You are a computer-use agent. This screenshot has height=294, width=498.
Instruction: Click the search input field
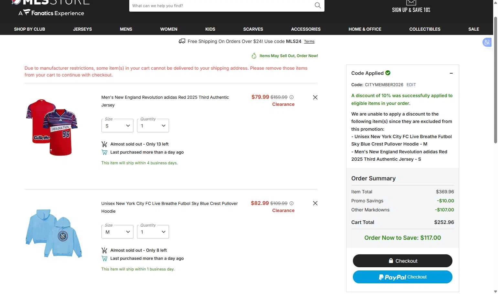point(222,5)
